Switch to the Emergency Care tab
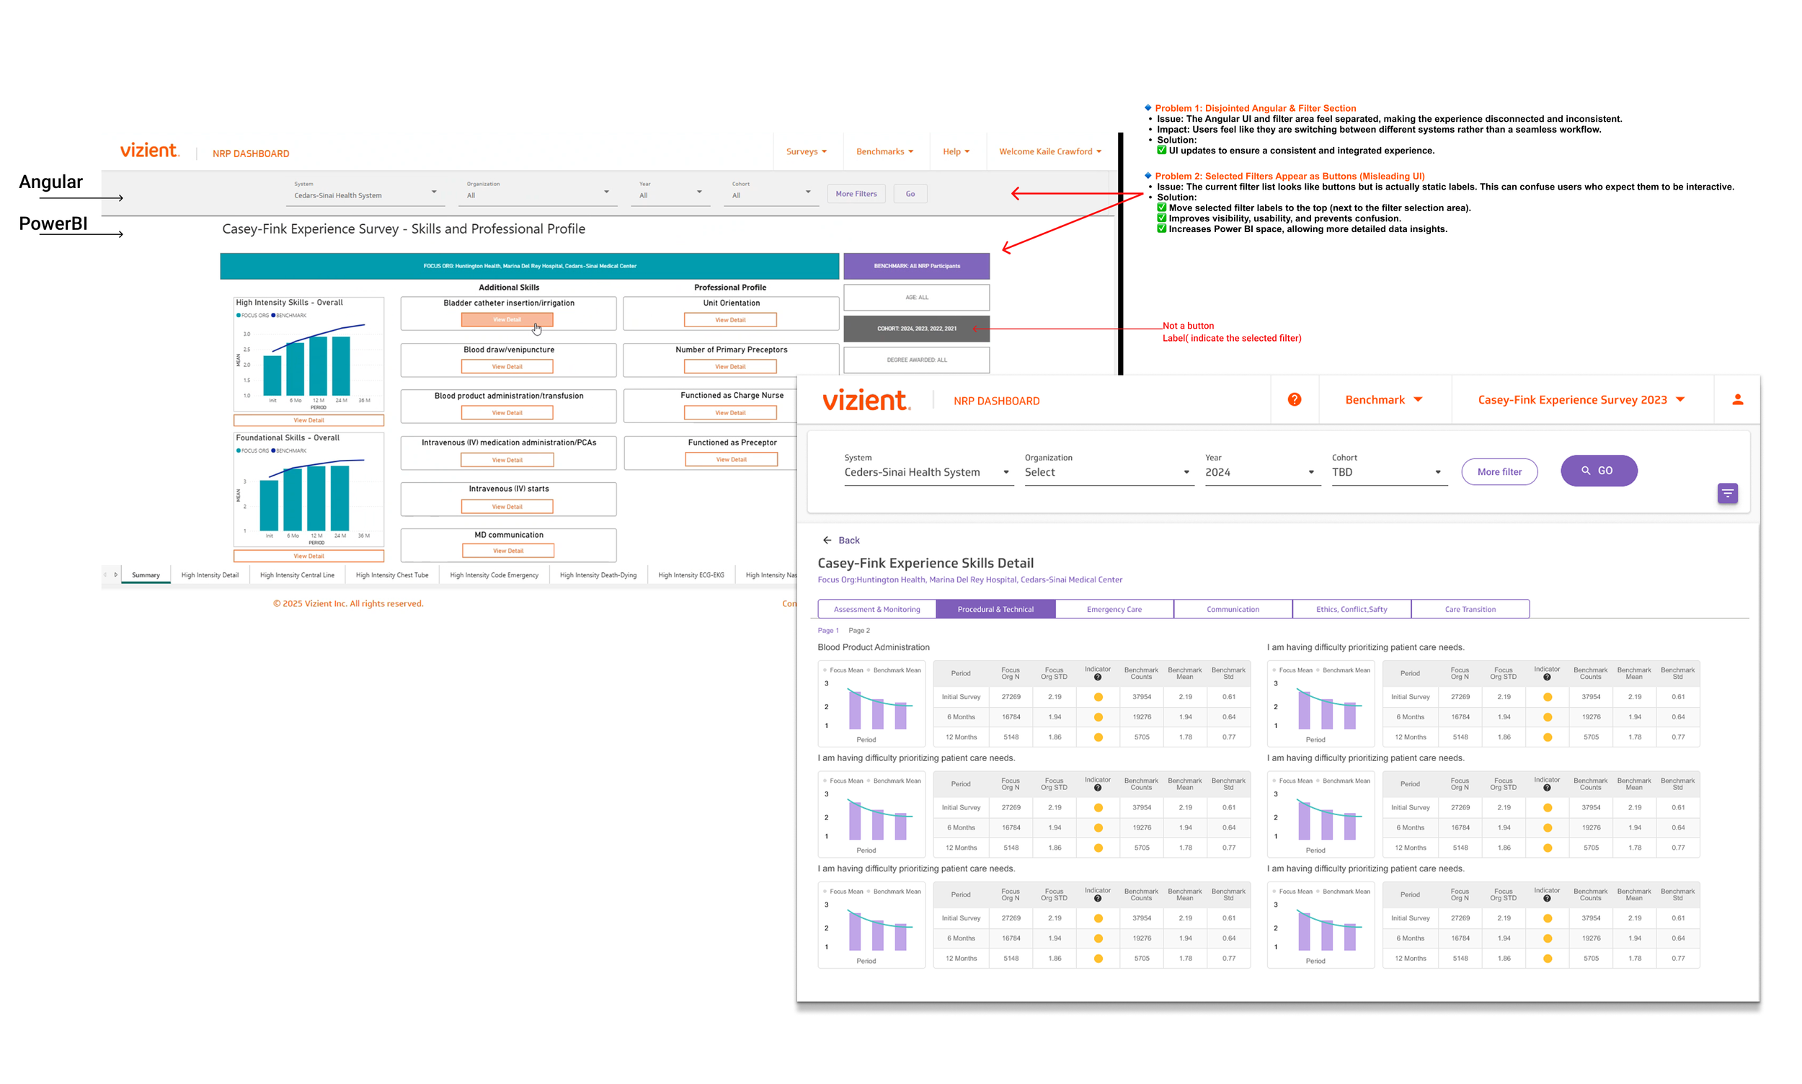 point(1114,609)
